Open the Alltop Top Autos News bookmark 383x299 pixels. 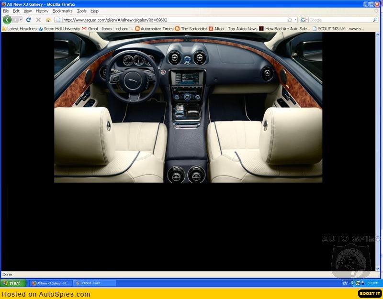pyautogui.click(x=233, y=29)
